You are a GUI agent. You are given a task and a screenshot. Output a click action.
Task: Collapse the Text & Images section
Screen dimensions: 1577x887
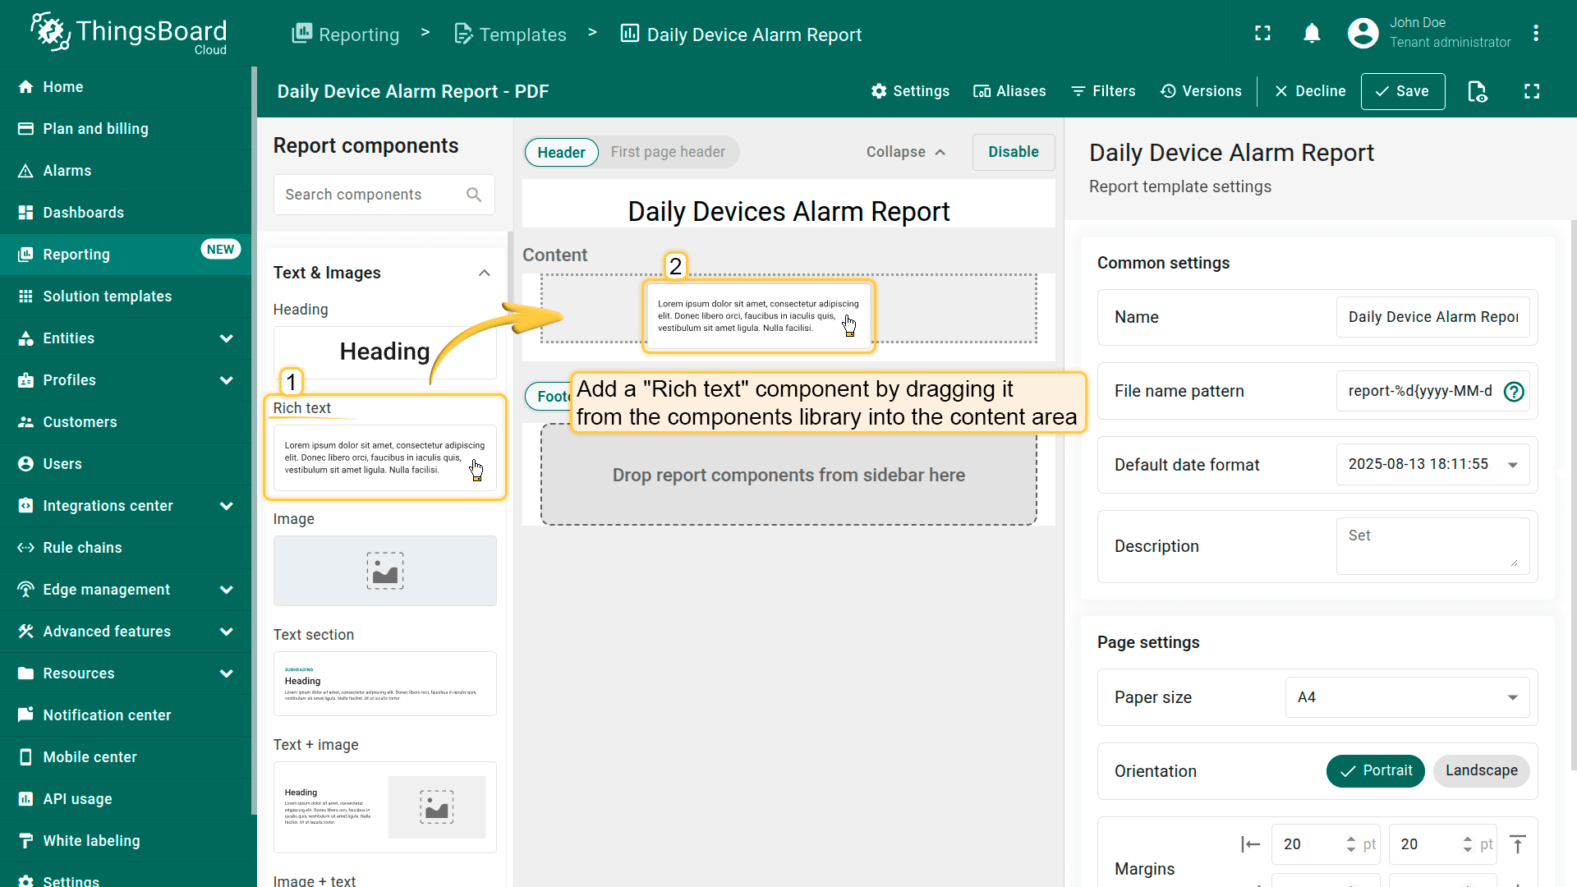[x=485, y=273]
